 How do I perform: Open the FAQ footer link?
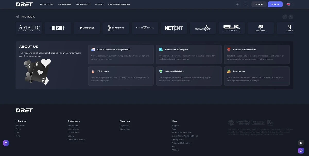(174, 129)
